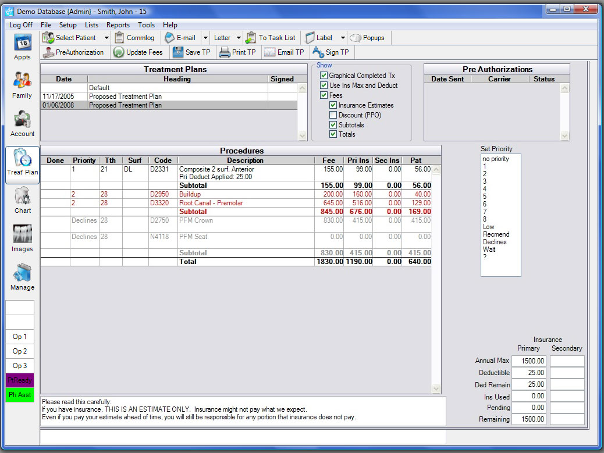
Task: Open the Setup menu
Action: coord(68,25)
